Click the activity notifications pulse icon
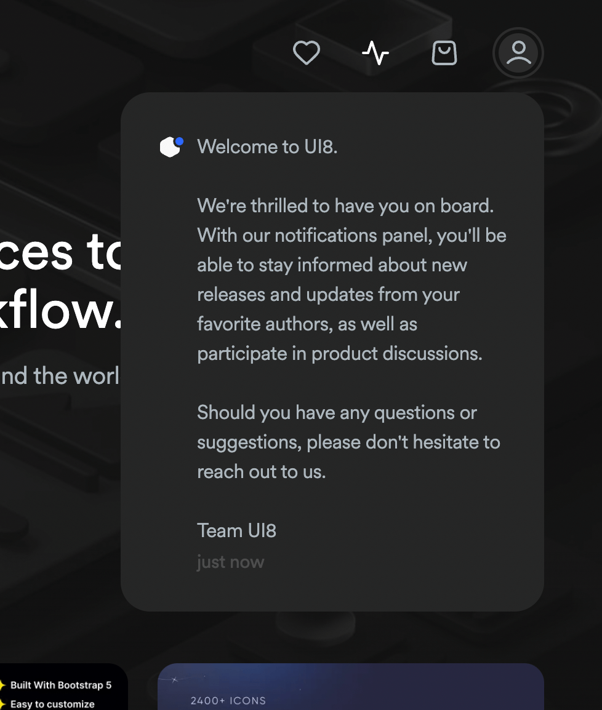The image size is (602, 710). tap(375, 53)
